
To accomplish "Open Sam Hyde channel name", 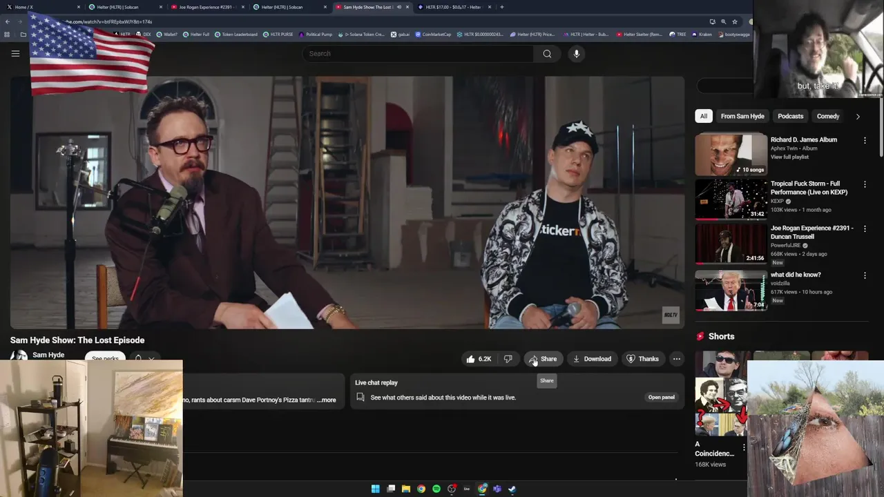I will pyautogui.click(x=48, y=355).
